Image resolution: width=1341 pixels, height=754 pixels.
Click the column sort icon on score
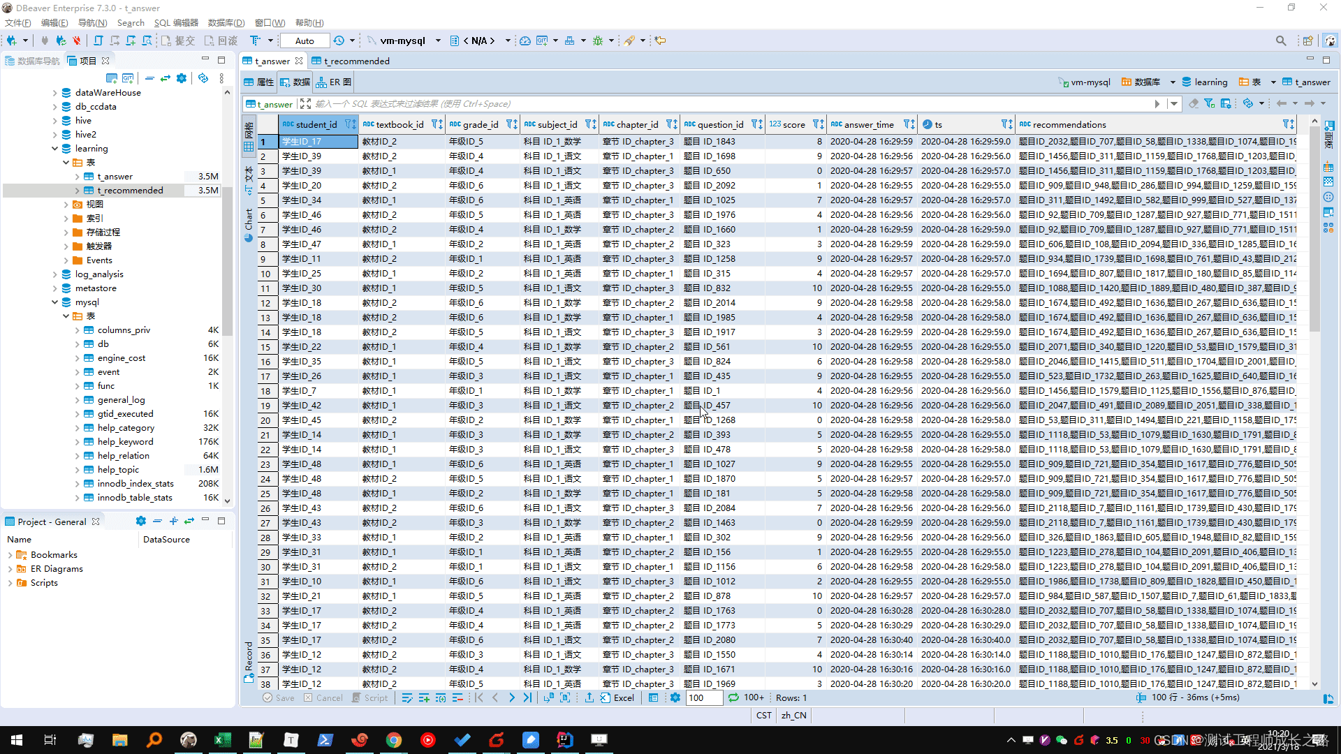coord(819,124)
